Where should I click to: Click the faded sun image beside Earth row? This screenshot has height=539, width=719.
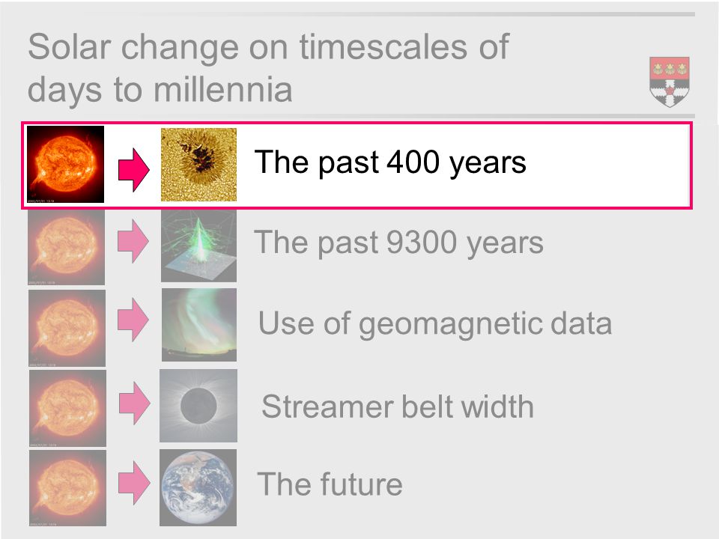click(67, 487)
